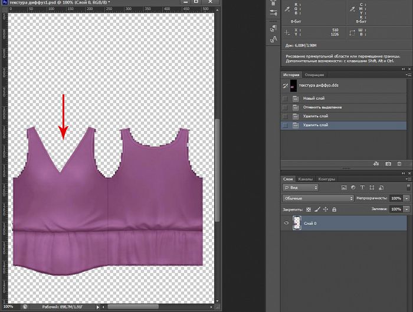Viewport: 413px width, 312px height.
Task: Select history state Новый слой
Action: 313,98
